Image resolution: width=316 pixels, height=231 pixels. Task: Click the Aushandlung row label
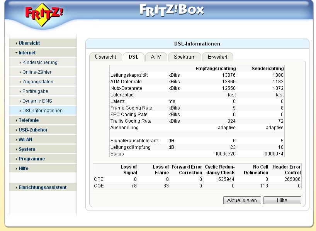(x=124, y=128)
